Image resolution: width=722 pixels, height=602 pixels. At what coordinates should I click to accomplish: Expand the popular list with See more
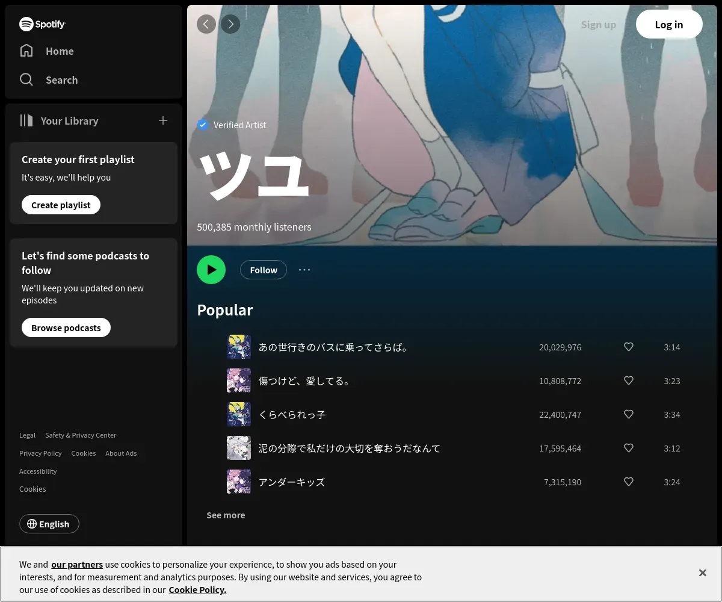pyautogui.click(x=226, y=515)
